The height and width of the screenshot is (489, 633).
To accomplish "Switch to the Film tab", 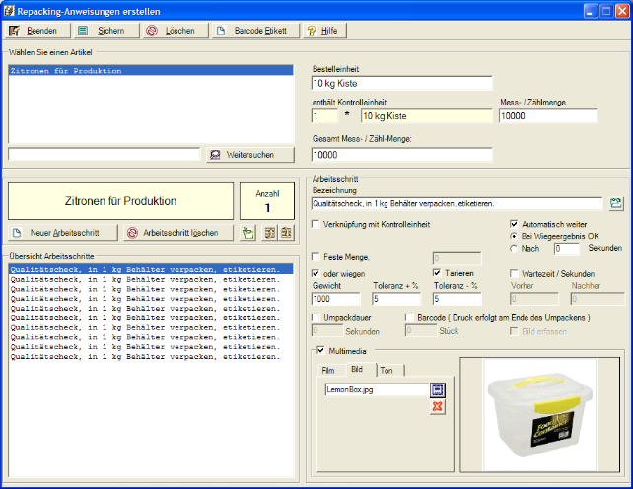I will pos(329,371).
